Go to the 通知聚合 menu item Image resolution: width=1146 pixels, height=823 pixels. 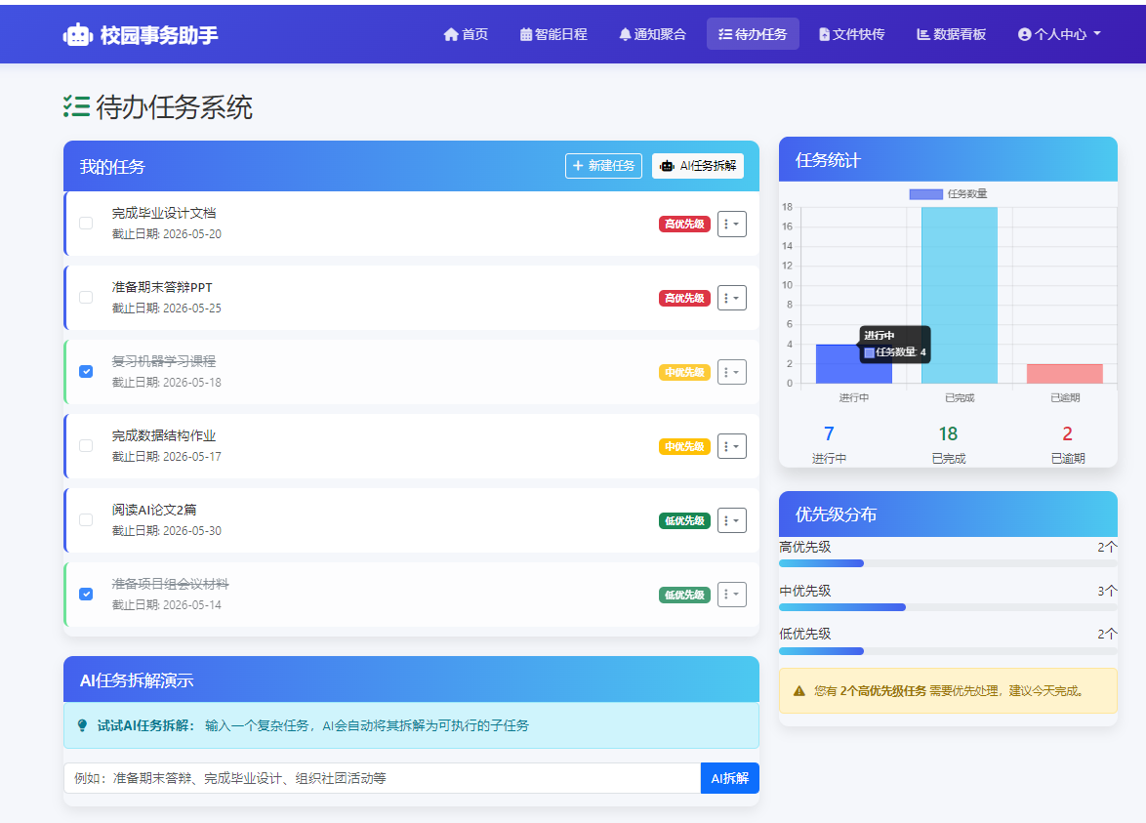click(x=652, y=33)
